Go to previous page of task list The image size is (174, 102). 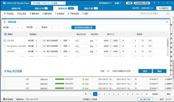tap(90, 94)
